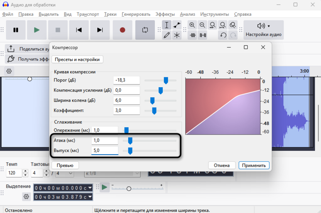This screenshot has height=213, width=321.
Task: Choose the Draw (pencil) tool
Action: tap(167, 35)
